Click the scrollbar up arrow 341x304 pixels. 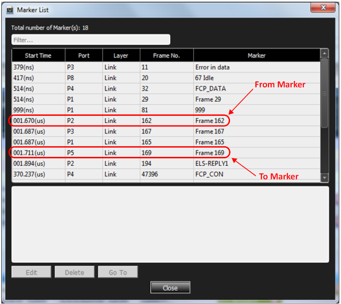coord(324,53)
